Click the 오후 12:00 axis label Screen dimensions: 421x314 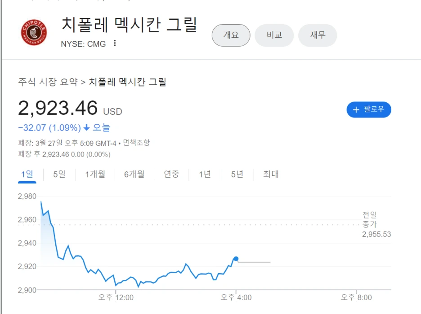(x=116, y=297)
